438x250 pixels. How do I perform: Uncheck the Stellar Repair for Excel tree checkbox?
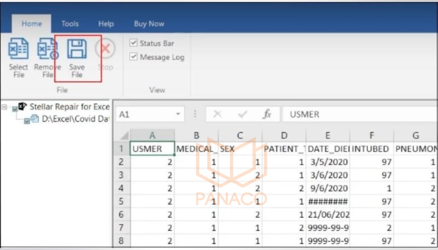[x=14, y=109]
